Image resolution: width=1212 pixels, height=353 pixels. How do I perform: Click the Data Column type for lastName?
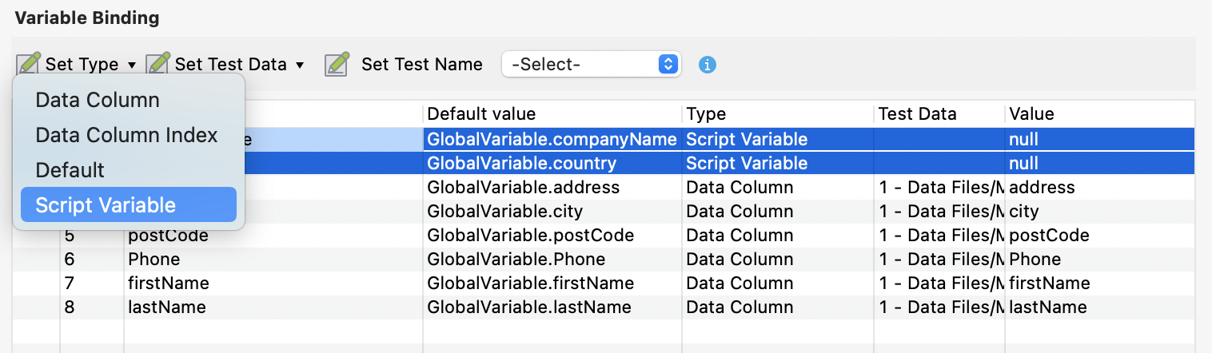click(x=740, y=307)
